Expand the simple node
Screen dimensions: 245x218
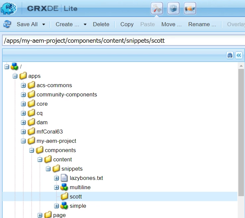[56, 206]
